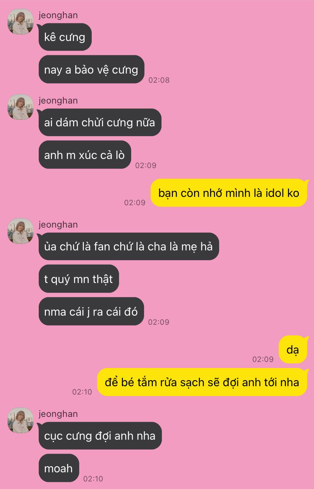Viewport: 314px width, 489px height.
Task: Tap the "ai dám chửi cưng nữa" message
Action: [x=100, y=123]
